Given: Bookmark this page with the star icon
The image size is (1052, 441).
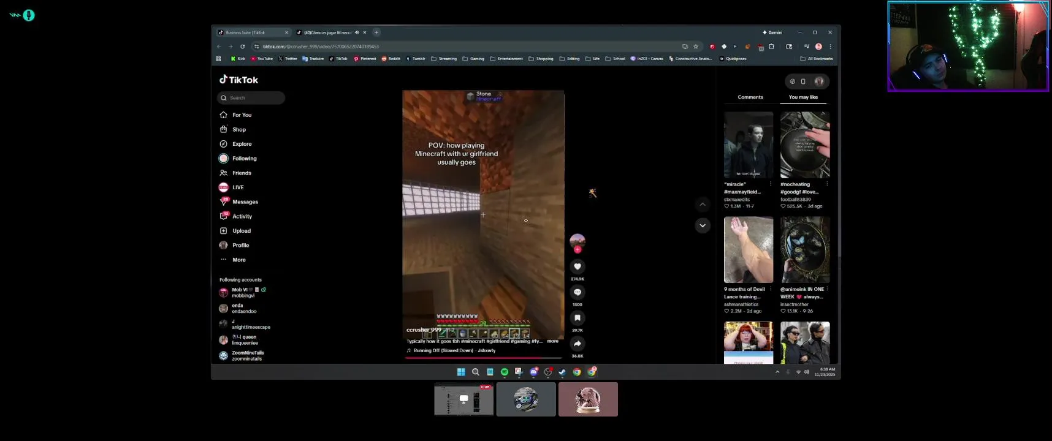Looking at the screenshot, I should point(696,47).
